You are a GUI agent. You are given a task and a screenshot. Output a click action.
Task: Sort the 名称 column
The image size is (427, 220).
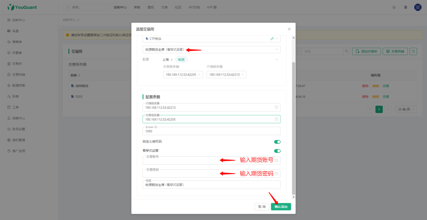[x=79, y=75]
